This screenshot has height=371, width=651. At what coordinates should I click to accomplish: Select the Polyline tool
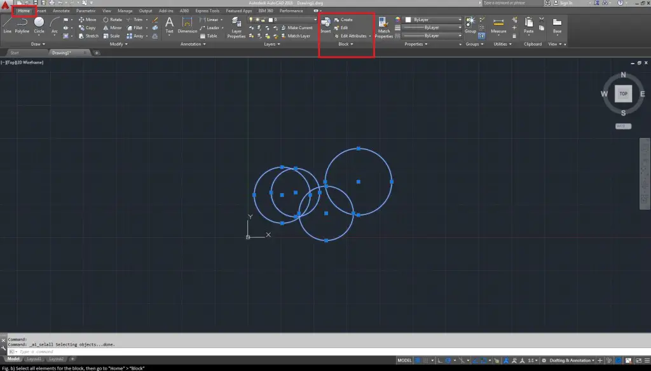click(x=22, y=25)
